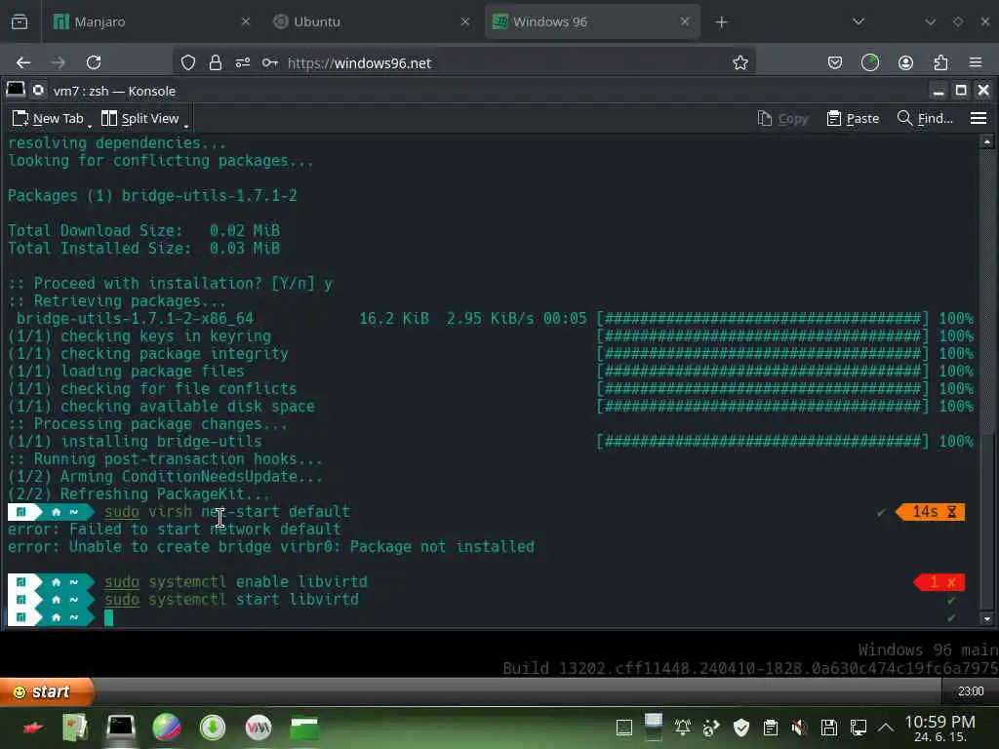
Task: Expand the list all tabs chevron
Action: pos(859,21)
